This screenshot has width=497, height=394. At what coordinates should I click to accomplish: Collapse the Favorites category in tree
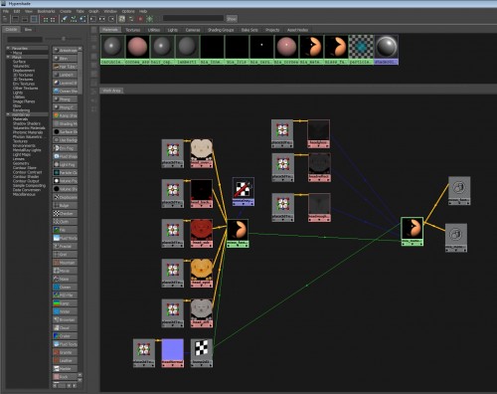point(8,48)
